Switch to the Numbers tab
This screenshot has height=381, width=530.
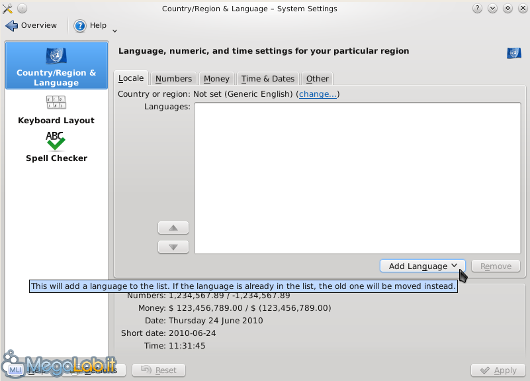(x=173, y=78)
